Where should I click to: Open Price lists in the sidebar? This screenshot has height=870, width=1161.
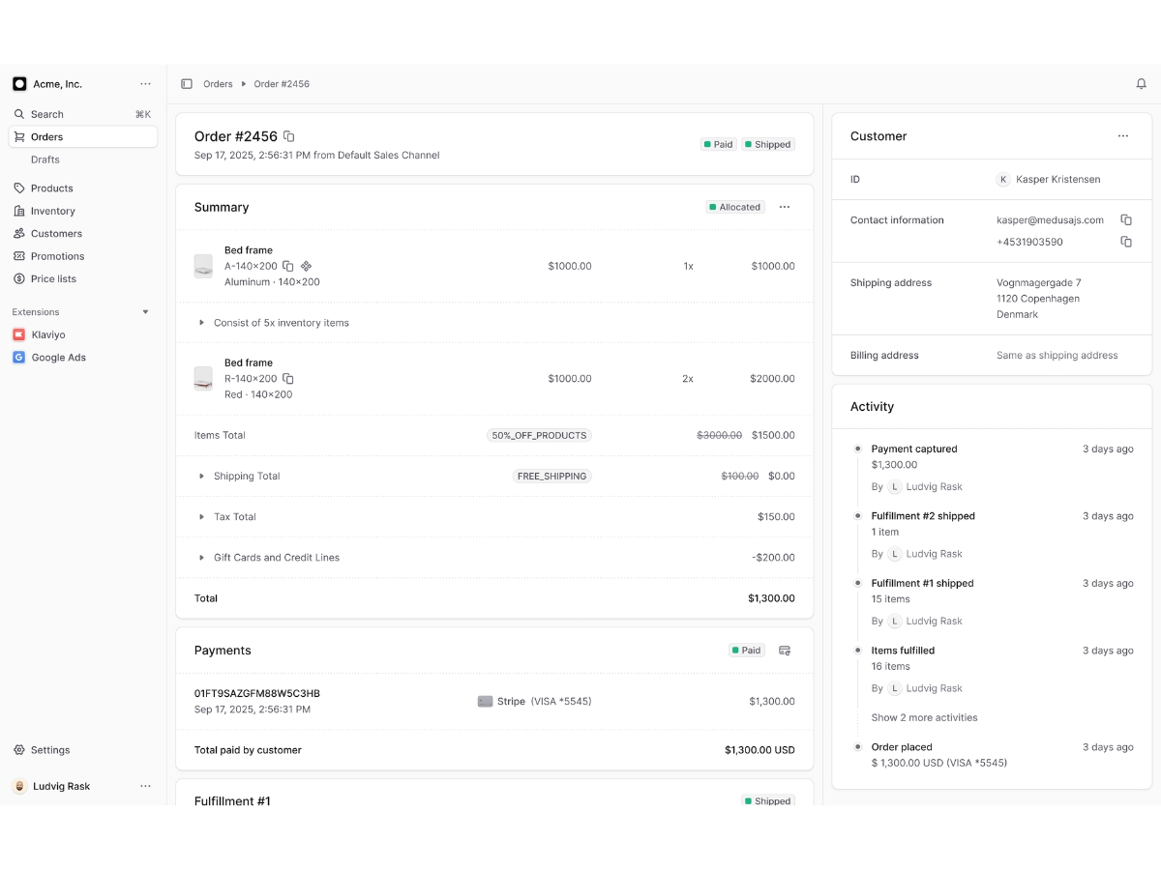[x=83, y=279]
